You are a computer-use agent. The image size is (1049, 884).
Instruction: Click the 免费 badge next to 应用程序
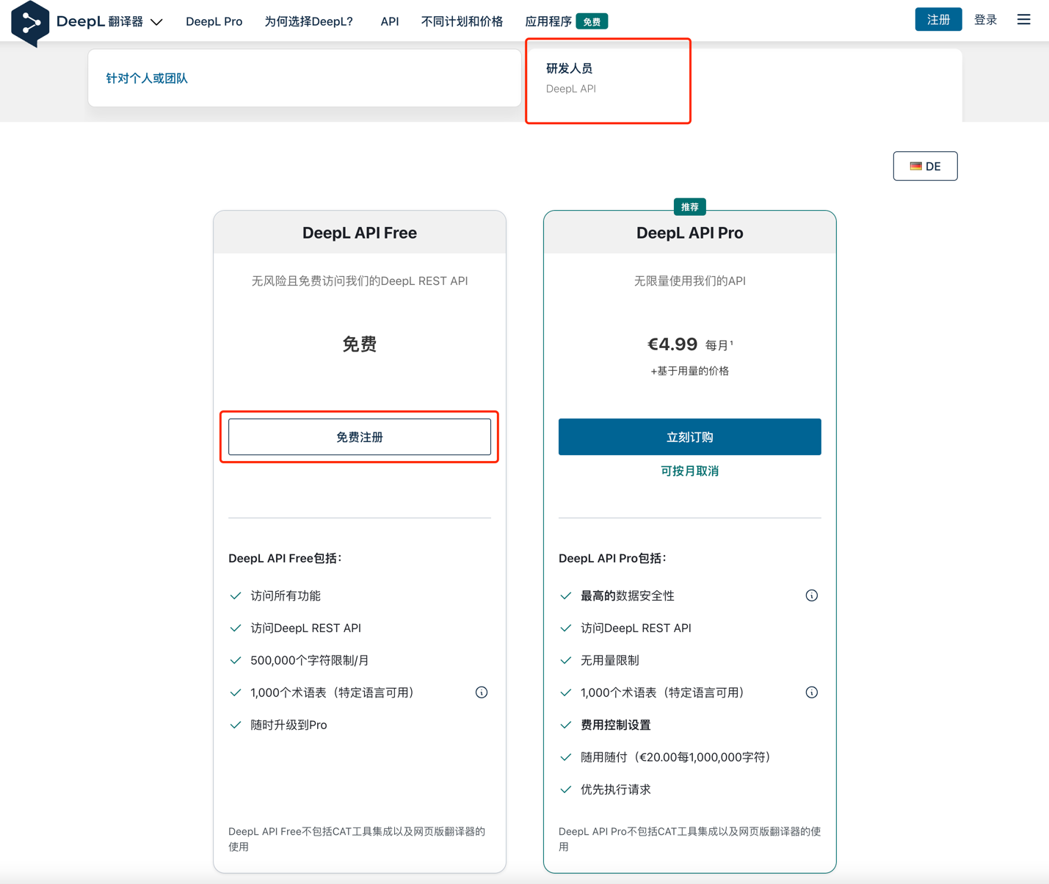pyautogui.click(x=592, y=21)
